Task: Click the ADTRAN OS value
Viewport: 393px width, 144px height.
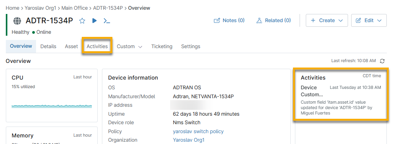Action: pyautogui.click(x=187, y=88)
